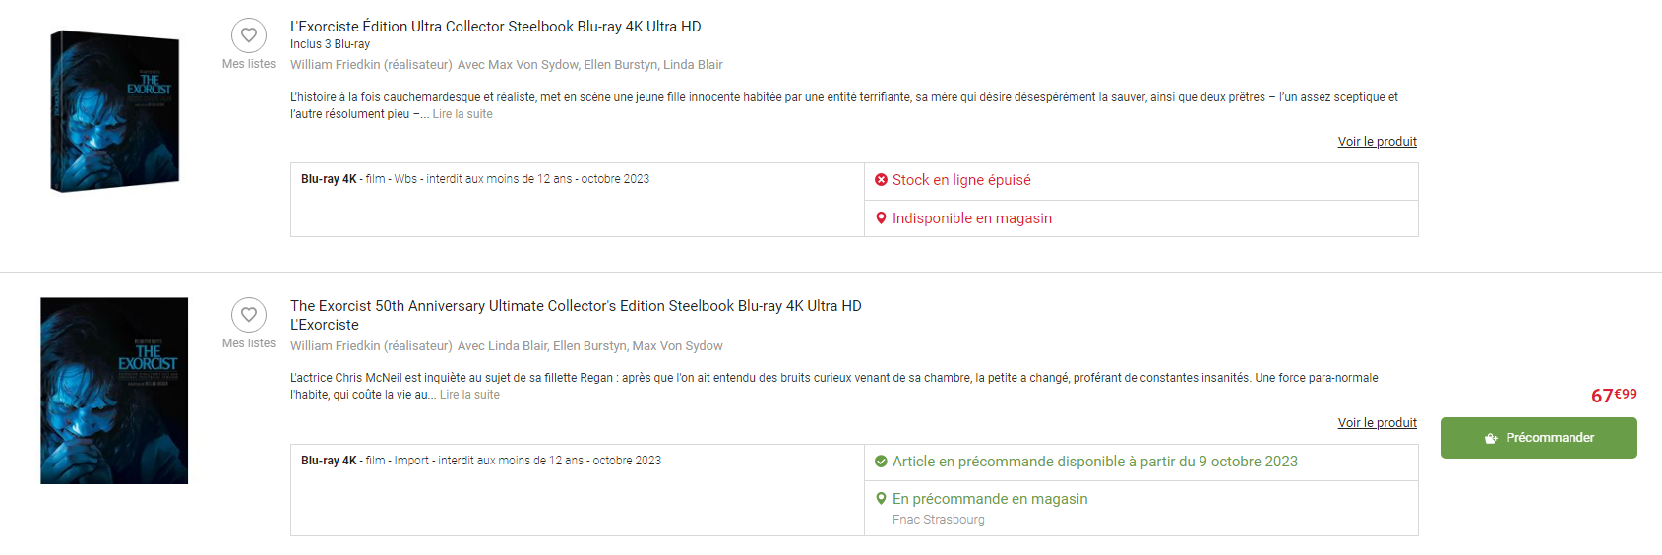Screen dimensions: 1662x555
Task: Open The Exorcist 50th Anniversary title link
Action: (x=576, y=306)
